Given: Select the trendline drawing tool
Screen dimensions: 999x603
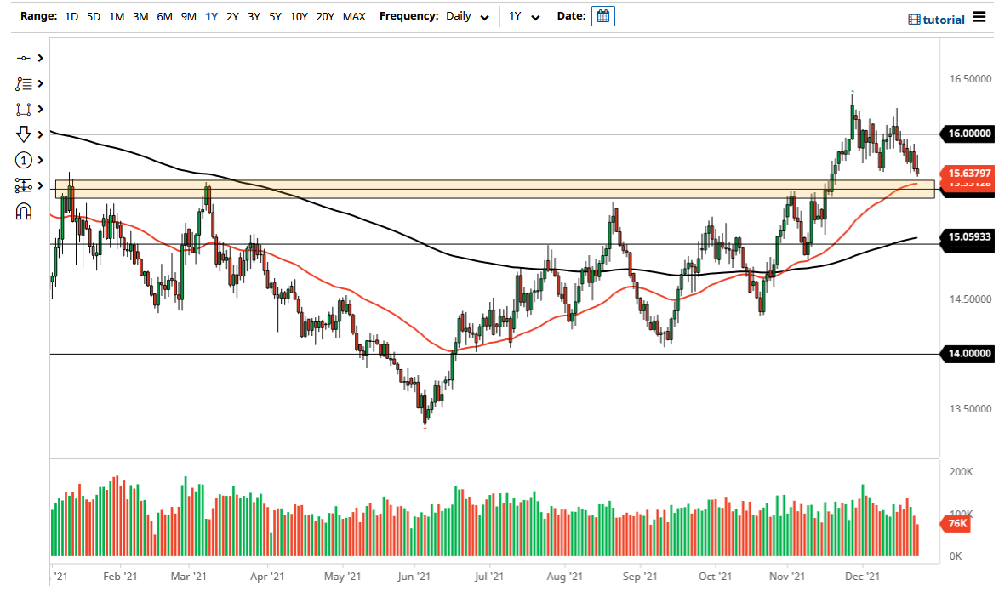Looking at the screenshot, I should (26, 58).
